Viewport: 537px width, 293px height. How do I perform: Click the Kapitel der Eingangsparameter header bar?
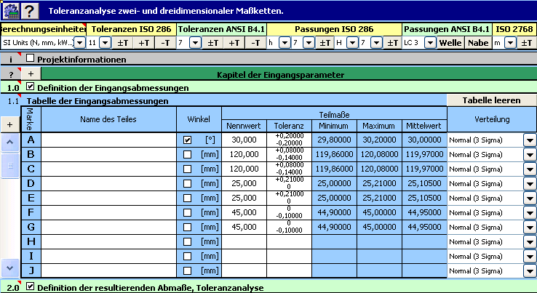pyautogui.click(x=288, y=74)
